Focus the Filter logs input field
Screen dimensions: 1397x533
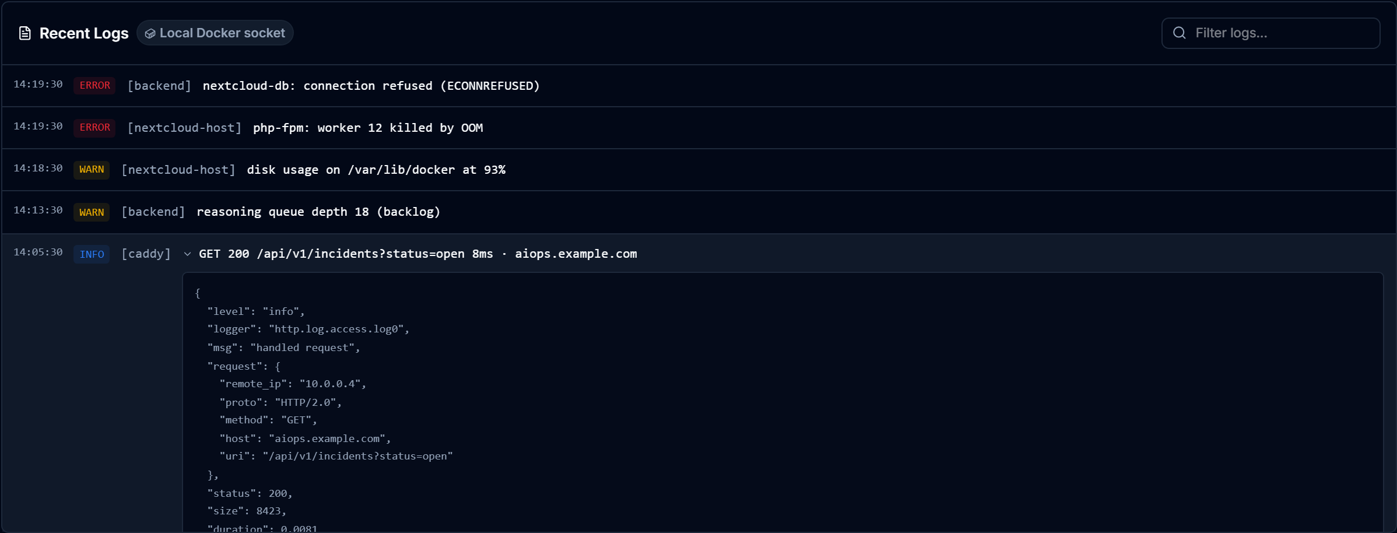(x=1270, y=33)
